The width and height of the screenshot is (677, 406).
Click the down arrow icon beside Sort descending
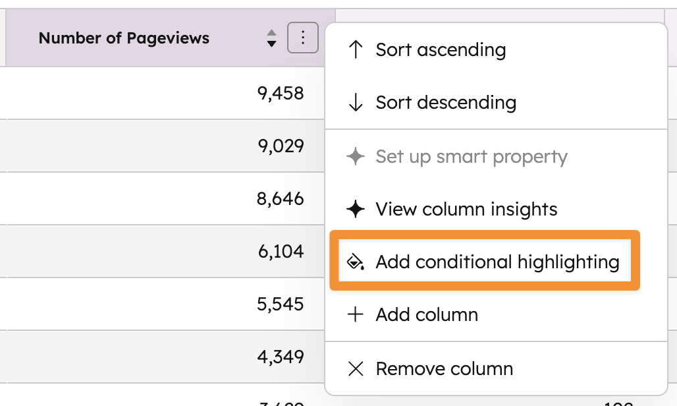pyautogui.click(x=356, y=103)
